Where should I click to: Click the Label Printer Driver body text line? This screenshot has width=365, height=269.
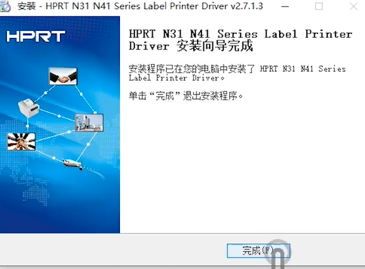176,78
